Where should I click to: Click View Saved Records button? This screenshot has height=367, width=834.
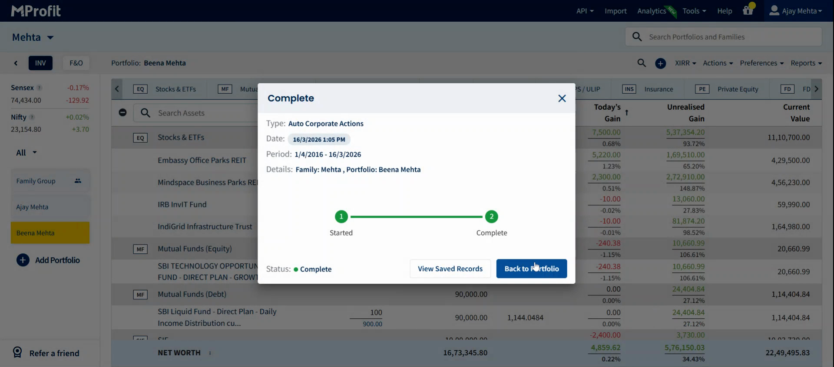click(450, 269)
